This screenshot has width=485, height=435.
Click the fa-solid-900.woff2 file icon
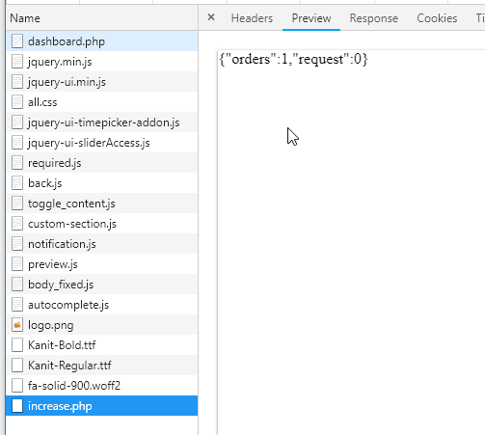17,386
